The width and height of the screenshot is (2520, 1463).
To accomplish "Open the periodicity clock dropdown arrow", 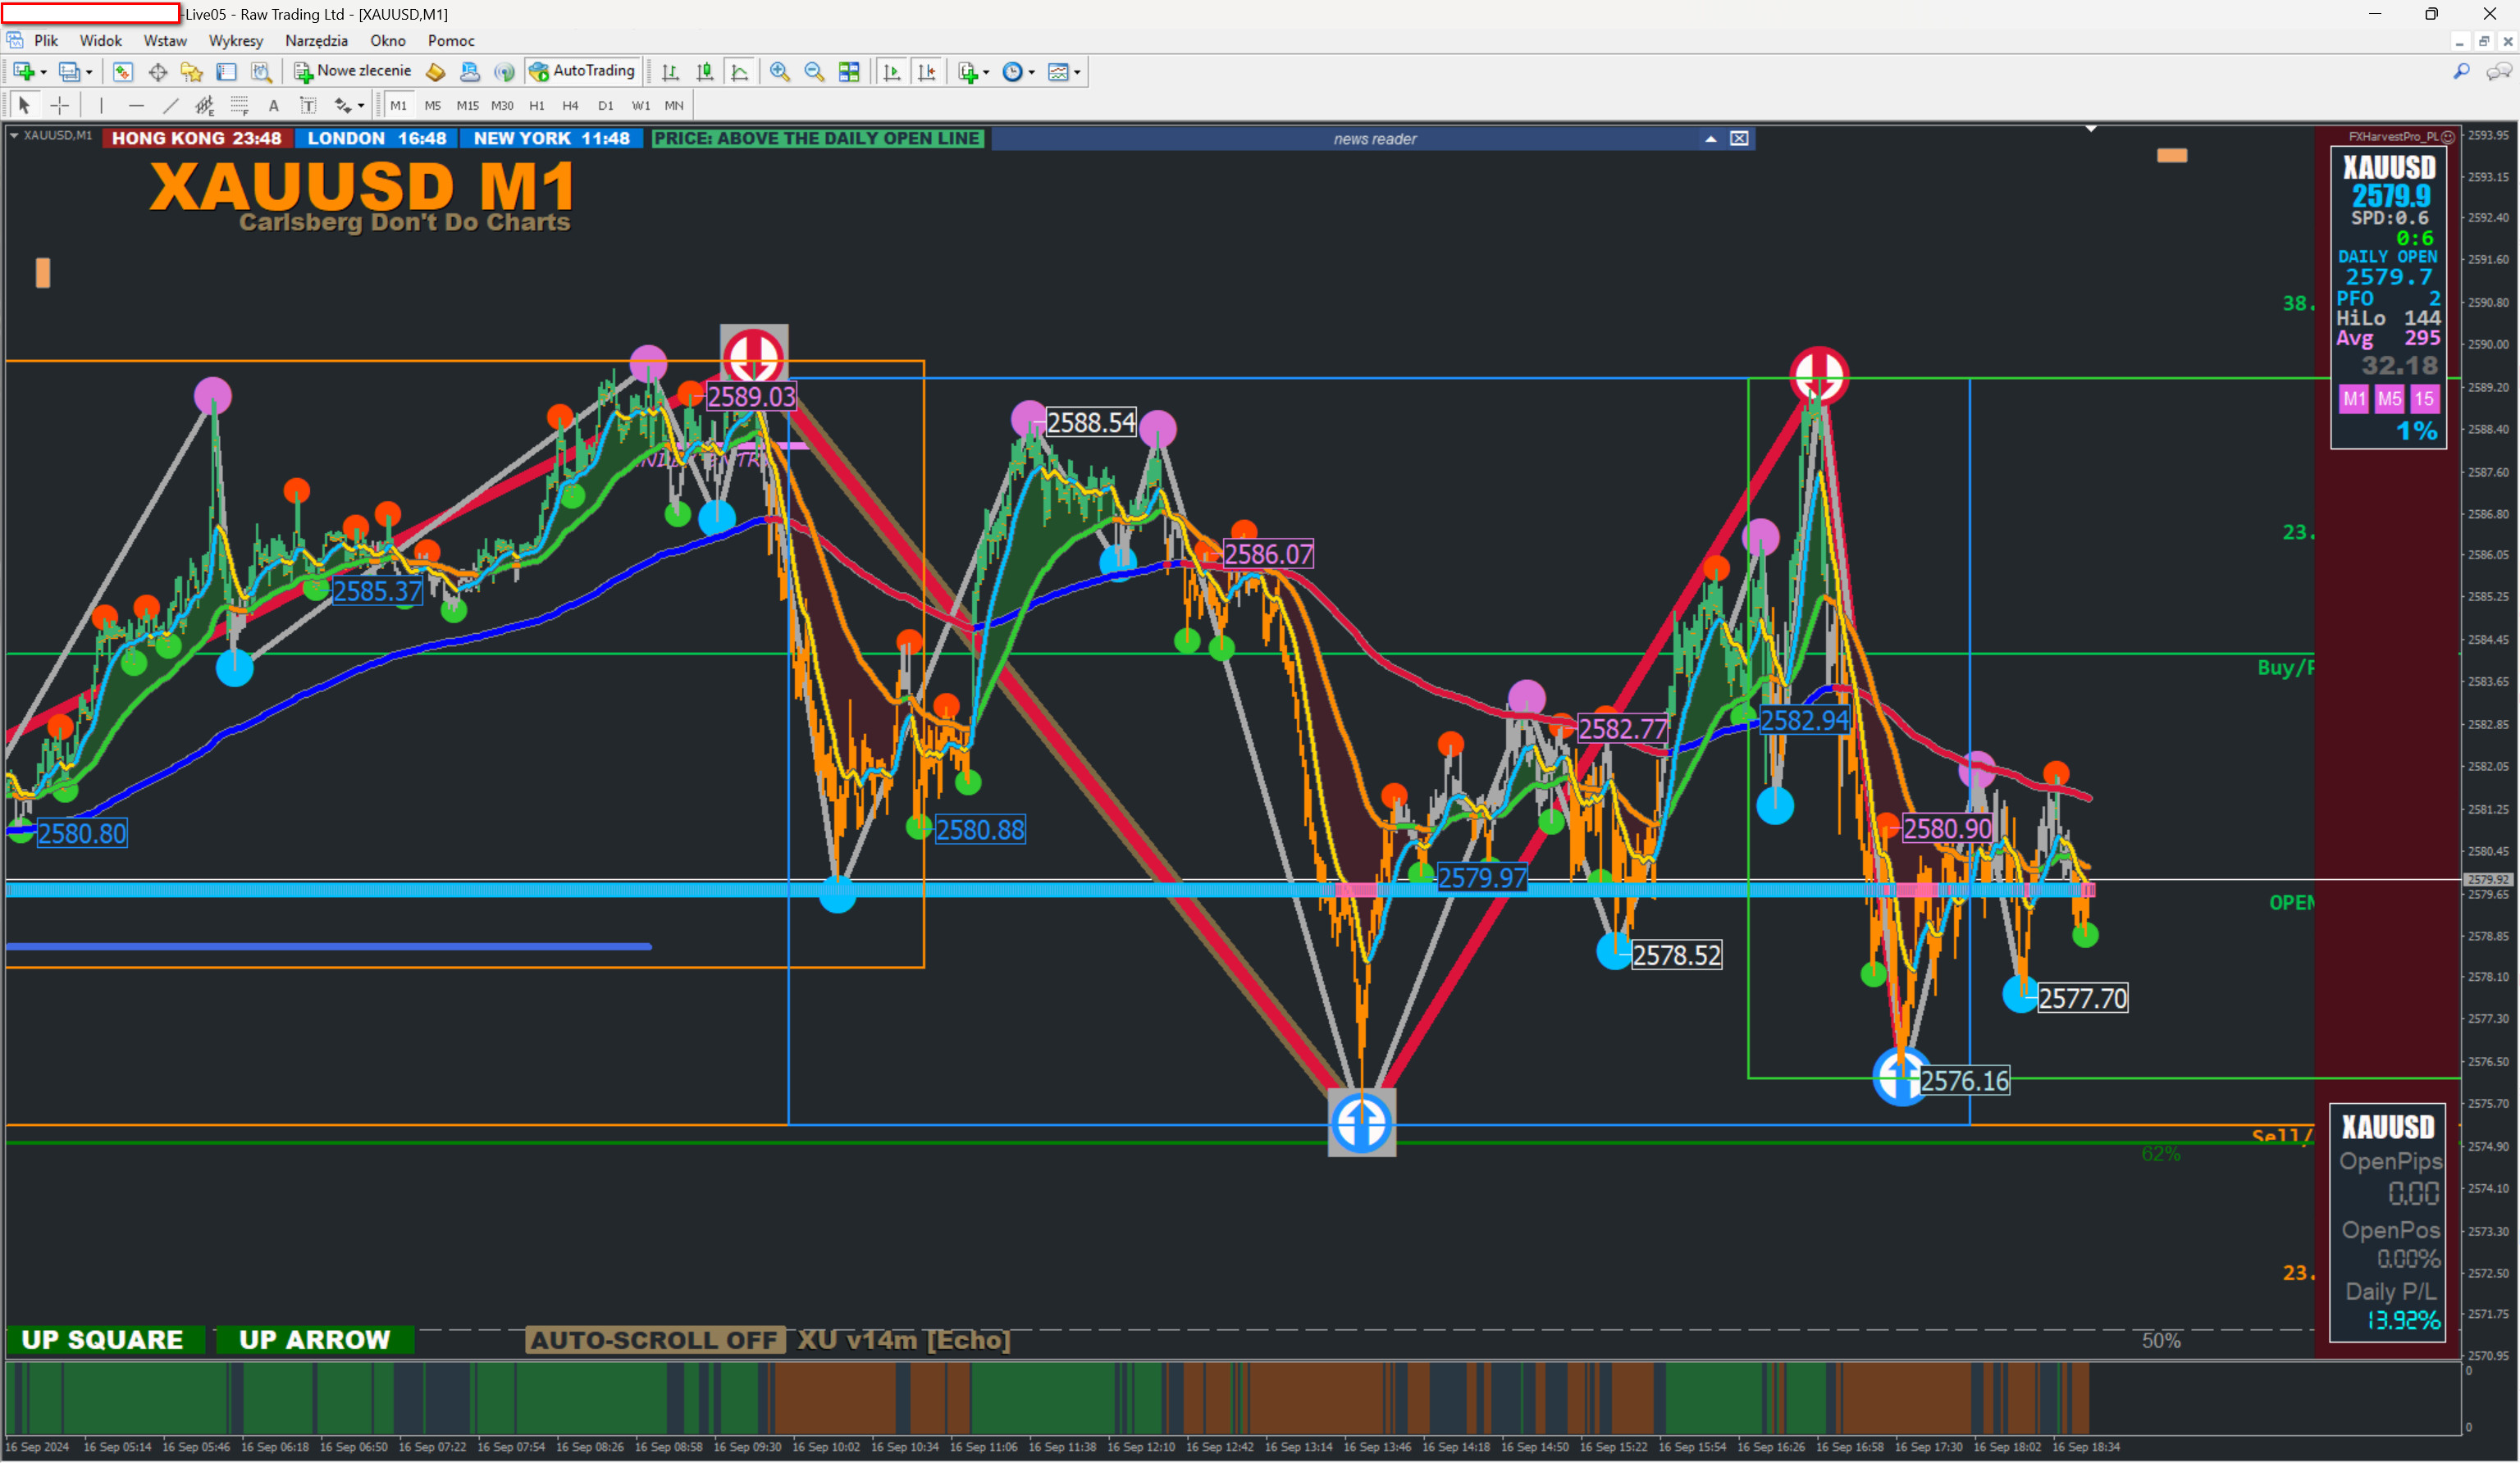I will point(1032,73).
